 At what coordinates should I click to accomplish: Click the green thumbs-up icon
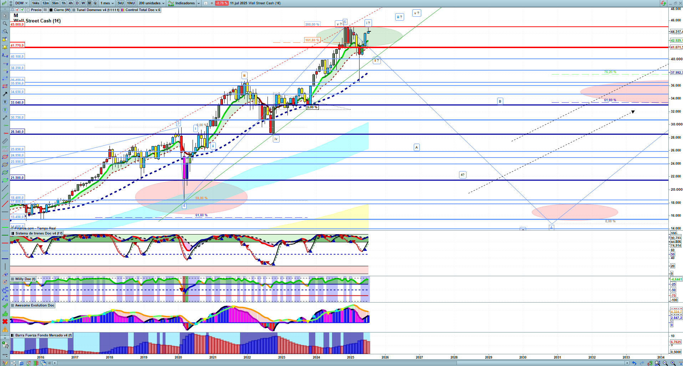click(x=5, y=314)
